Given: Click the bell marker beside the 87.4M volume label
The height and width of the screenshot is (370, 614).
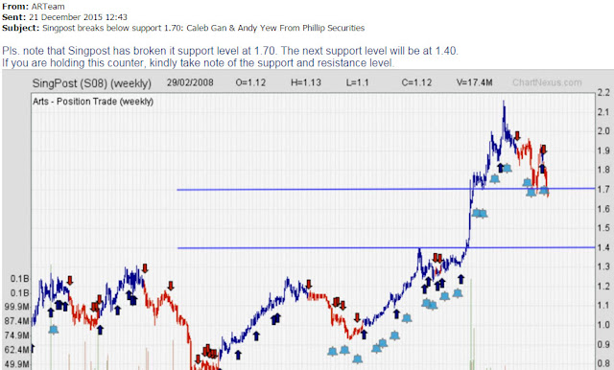Looking at the screenshot, I should (54, 330).
